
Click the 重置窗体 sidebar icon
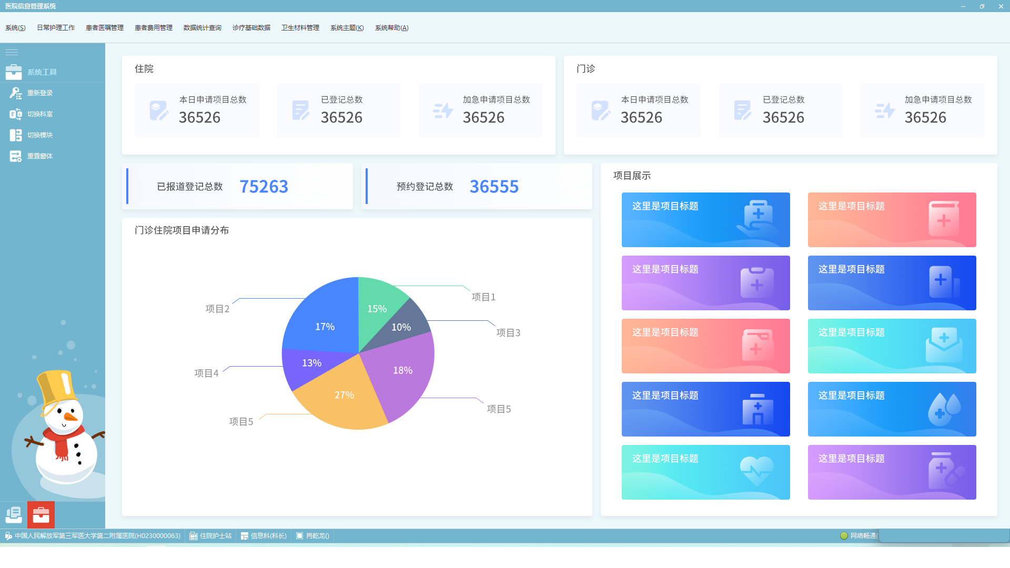[x=15, y=156]
